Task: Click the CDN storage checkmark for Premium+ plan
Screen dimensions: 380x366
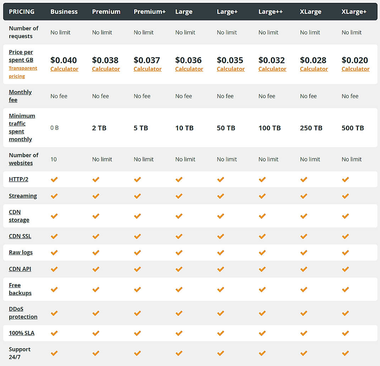Action: point(137,216)
